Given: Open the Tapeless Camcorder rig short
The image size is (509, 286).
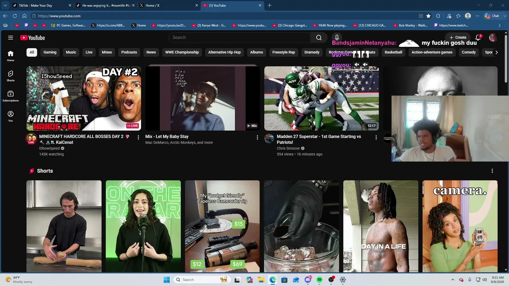Looking at the screenshot, I should (222, 226).
